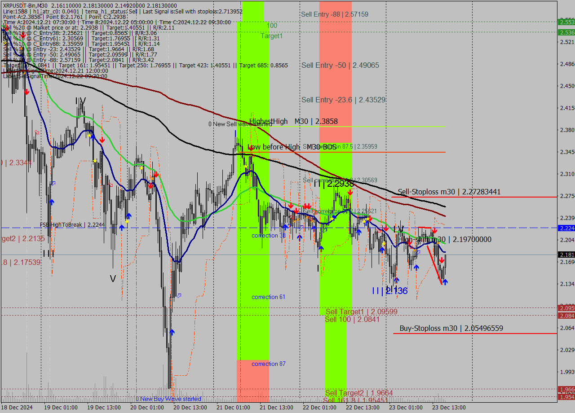Viewport: 575px width, 413px height.
Task: Click the 'Last Signal is:Sell with stoploss' info line
Action: click(123, 11)
